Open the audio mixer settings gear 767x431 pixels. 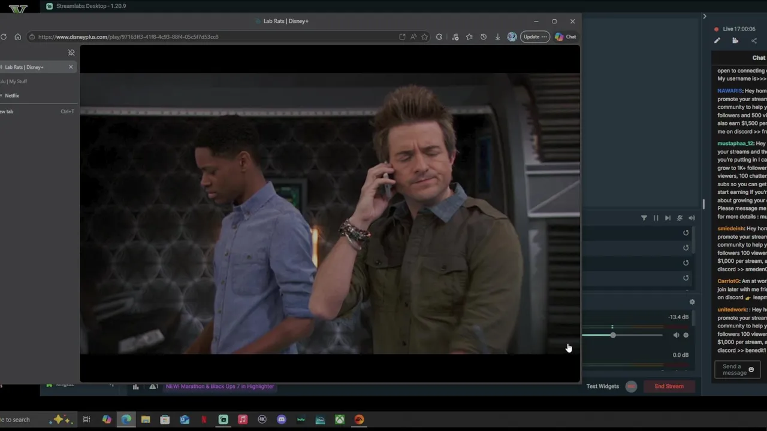tap(692, 302)
